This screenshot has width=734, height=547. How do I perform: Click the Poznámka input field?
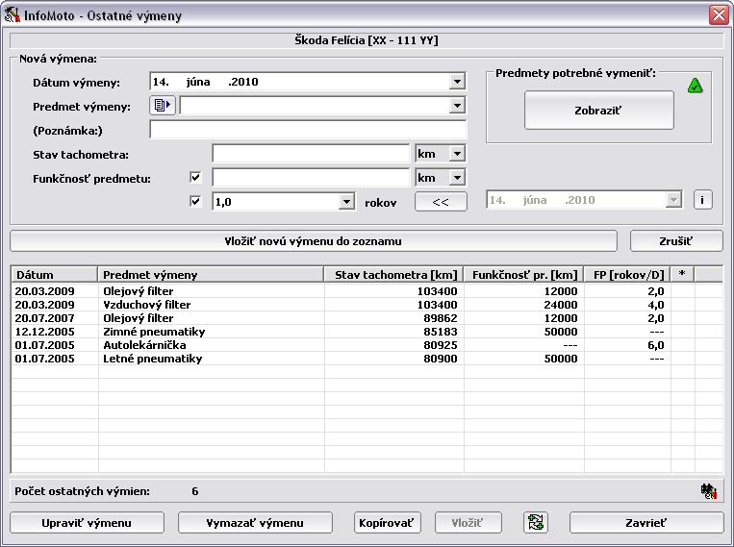(x=308, y=130)
